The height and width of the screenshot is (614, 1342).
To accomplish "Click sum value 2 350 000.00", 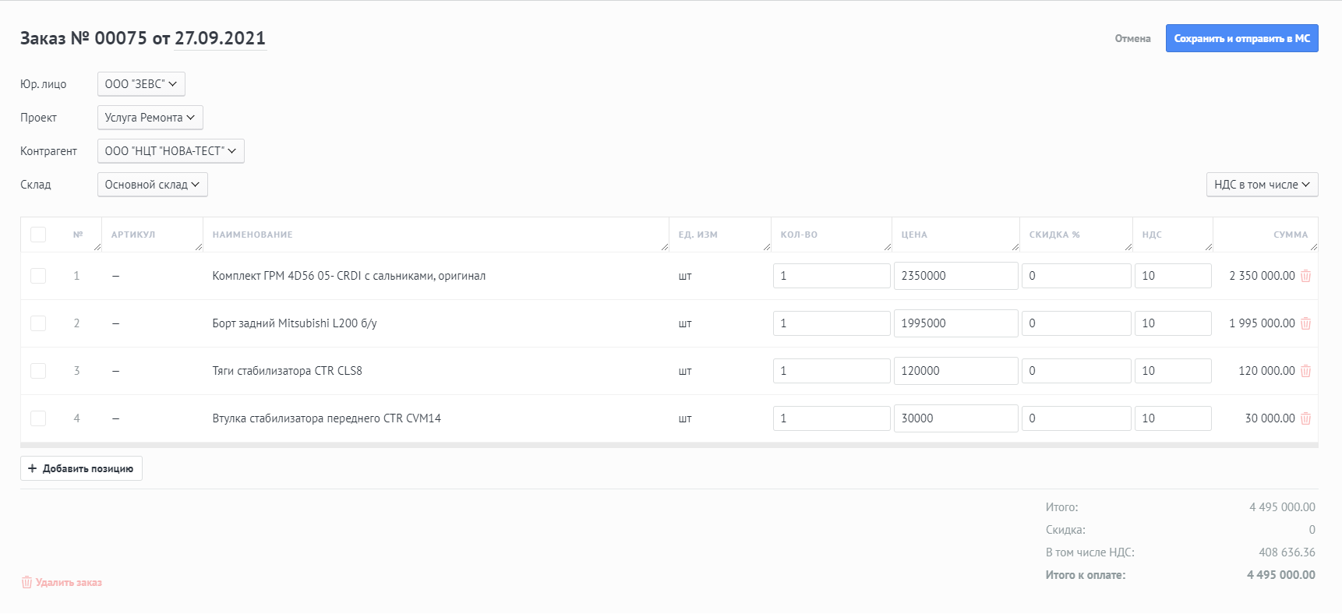I will point(1262,276).
